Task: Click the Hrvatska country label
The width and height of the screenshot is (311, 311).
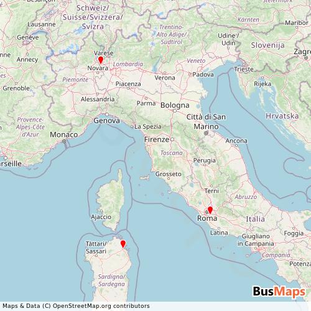Action: point(282,116)
